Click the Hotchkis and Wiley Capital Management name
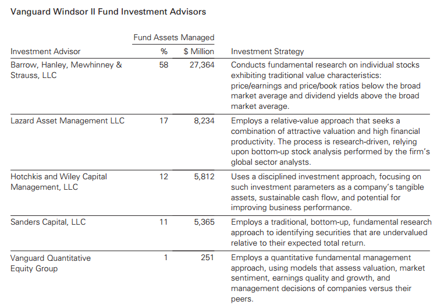The image size is (437, 305). [x=59, y=182]
